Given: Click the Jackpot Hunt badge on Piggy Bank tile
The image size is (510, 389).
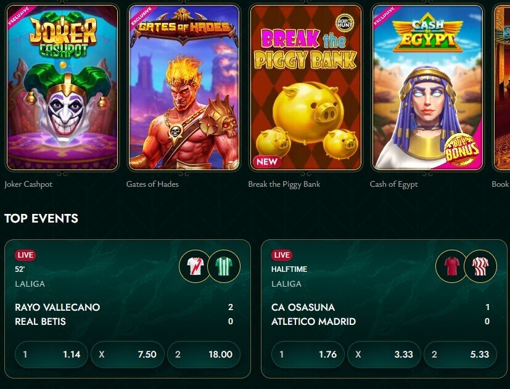Looking at the screenshot, I should [345, 23].
